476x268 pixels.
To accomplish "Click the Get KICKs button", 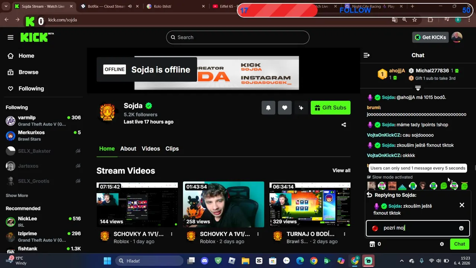I will click(430, 37).
